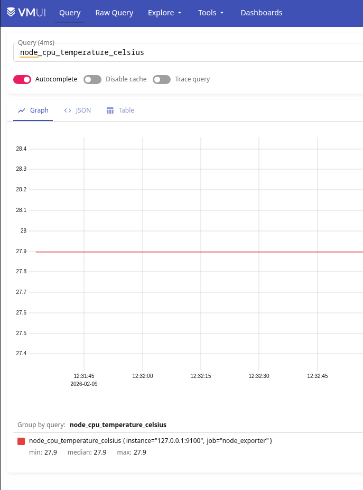
Task: Click the red legend color swatch
Action: click(21, 441)
